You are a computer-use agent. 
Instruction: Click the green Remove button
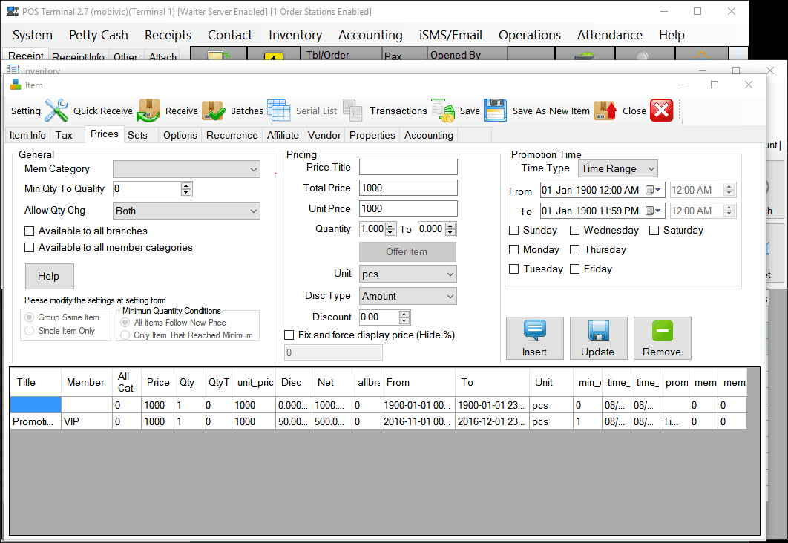[x=662, y=338]
